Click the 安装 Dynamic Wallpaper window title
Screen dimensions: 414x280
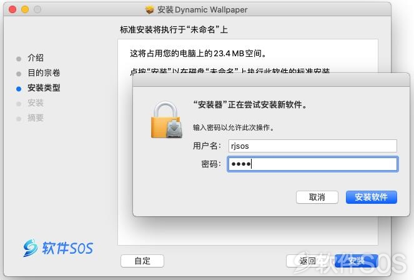[x=202, y=10]
